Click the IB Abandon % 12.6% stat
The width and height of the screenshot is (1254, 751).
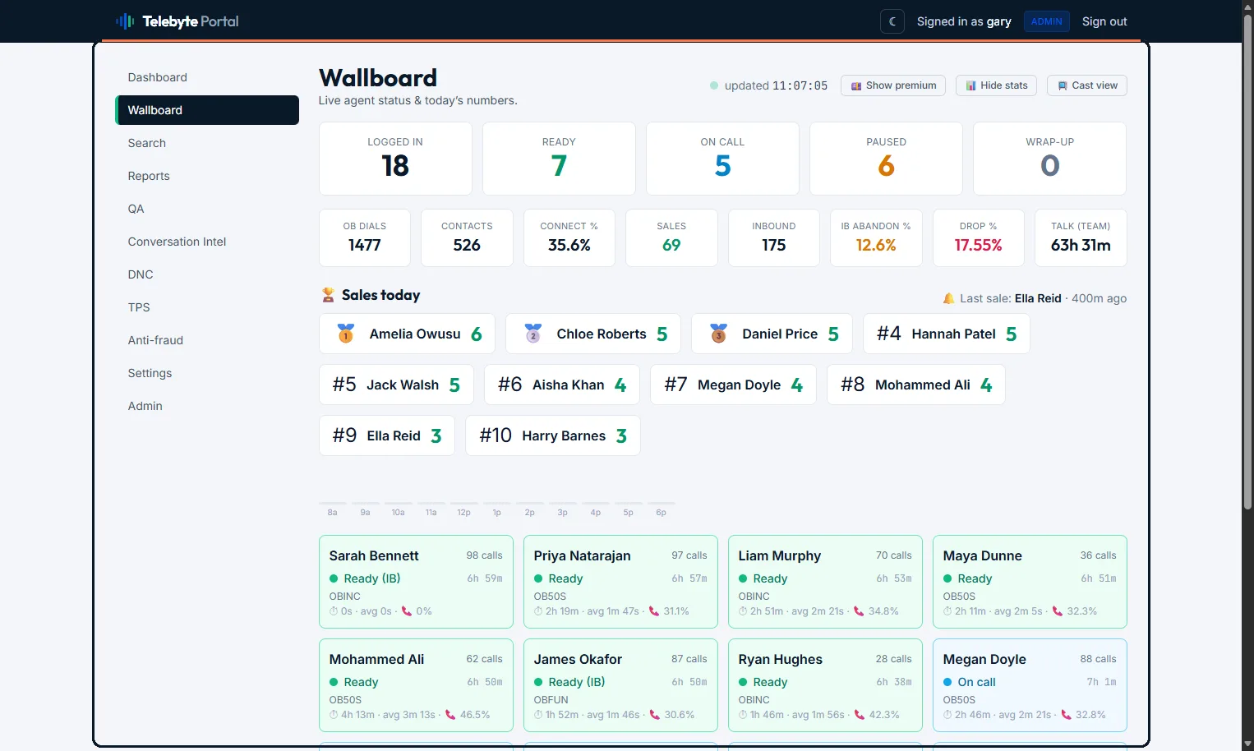pos(876,237)
